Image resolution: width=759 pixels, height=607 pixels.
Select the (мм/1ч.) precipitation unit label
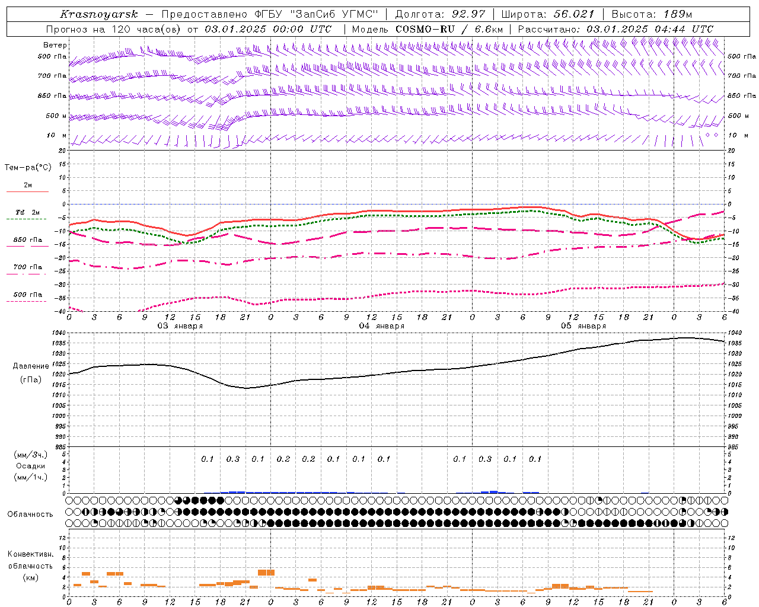click(31, 477)
